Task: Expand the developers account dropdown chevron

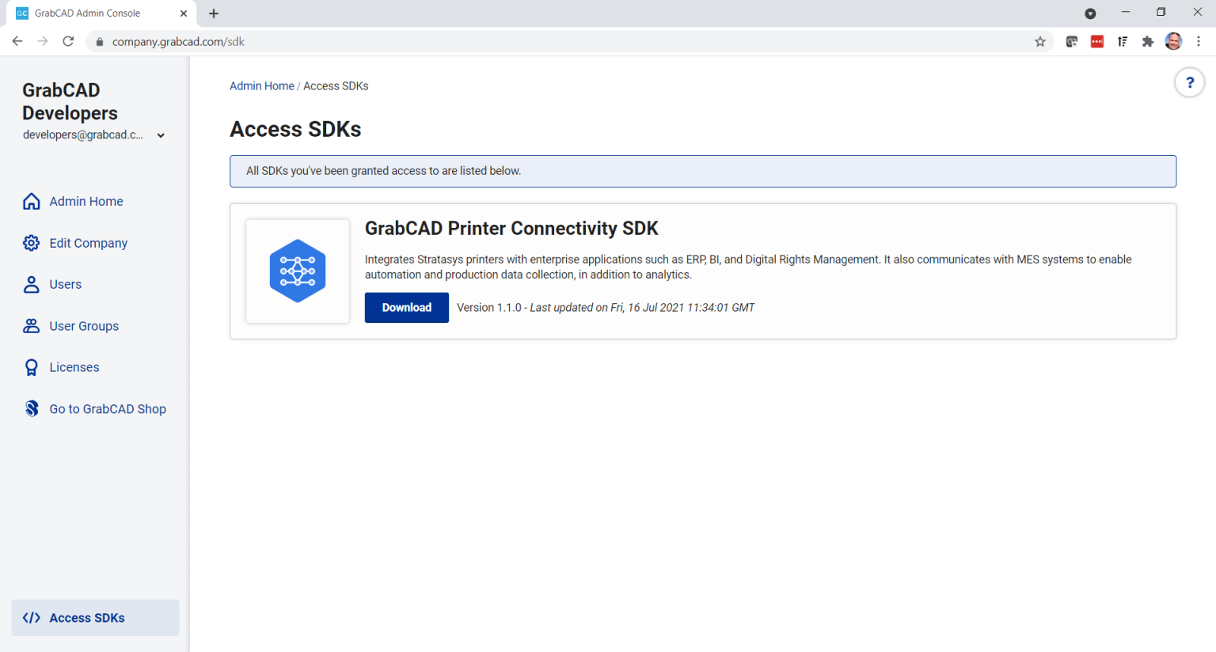Action: [x=161, y=135]
